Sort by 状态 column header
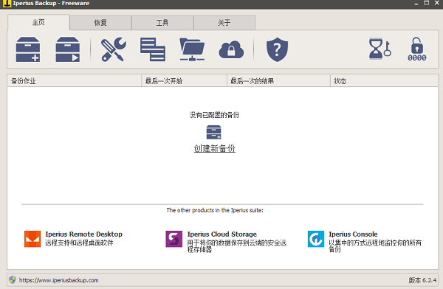This screenshot has height=289, width=443. (x=384, y=81)
